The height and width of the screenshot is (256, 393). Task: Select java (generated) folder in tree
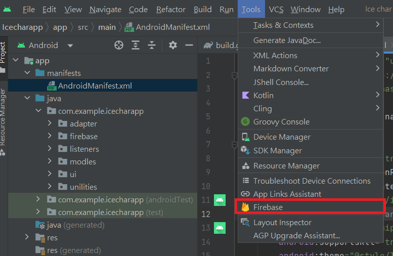click(103, 225)
